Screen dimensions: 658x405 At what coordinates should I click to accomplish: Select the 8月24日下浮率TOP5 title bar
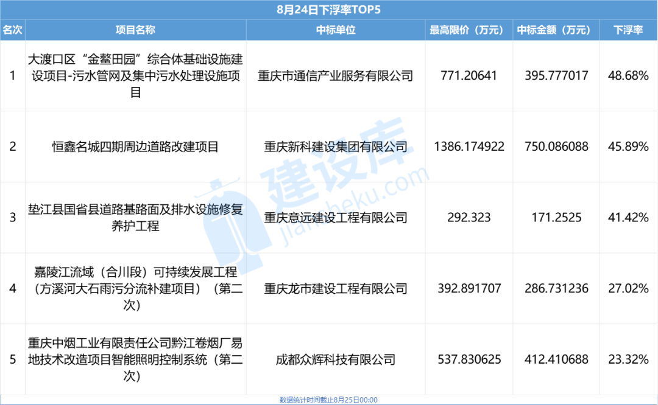click(329, 9)
